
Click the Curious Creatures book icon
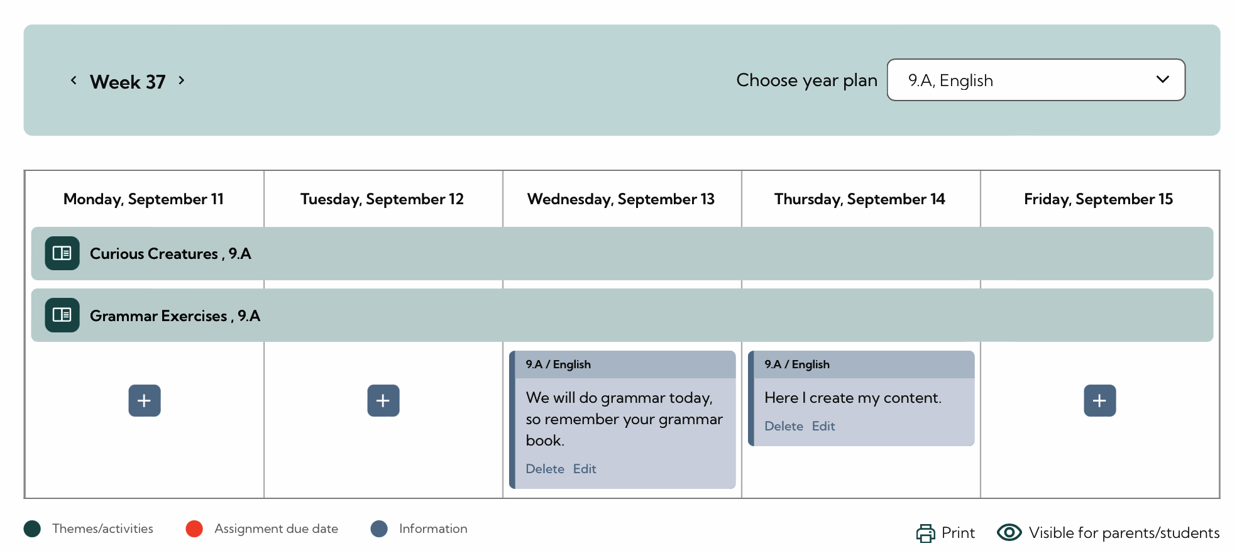pyautogui.click(x=62, y=253)
